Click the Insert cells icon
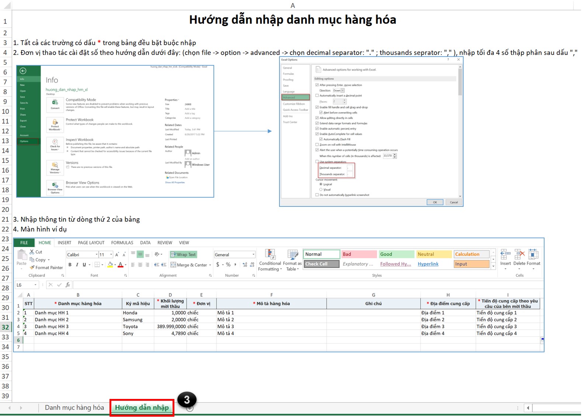The width and height of the screenshot is (584, 417). coord(505,255)
